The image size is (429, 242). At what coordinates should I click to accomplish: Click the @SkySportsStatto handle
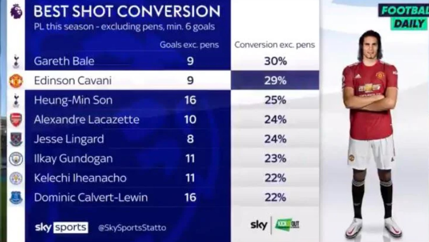pyautogui.click(x=132, y=228)
